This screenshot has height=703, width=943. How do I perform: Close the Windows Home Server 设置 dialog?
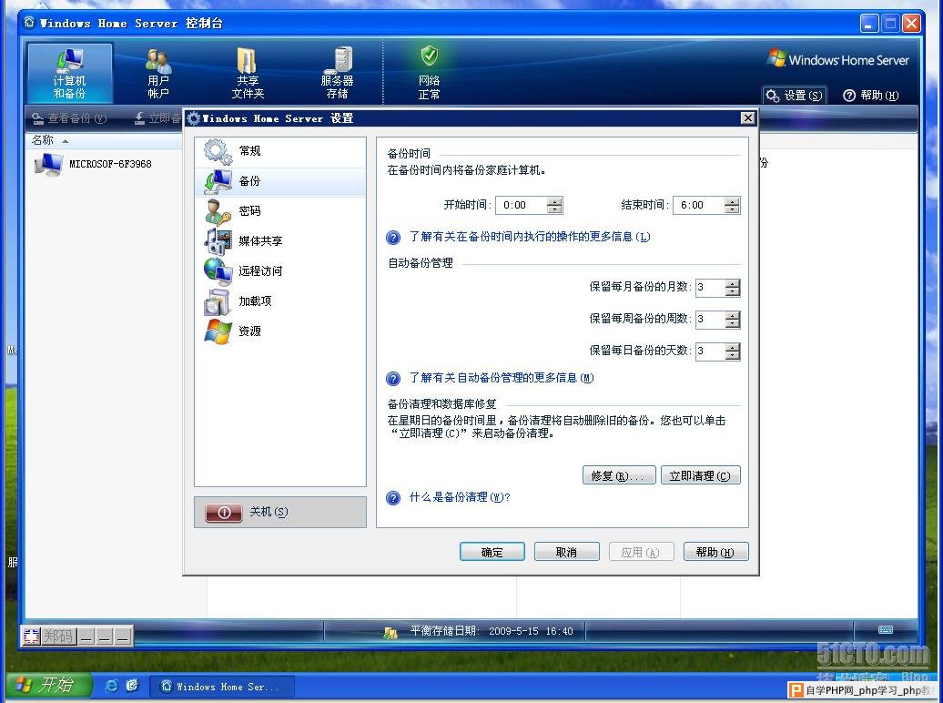[747, 118]
